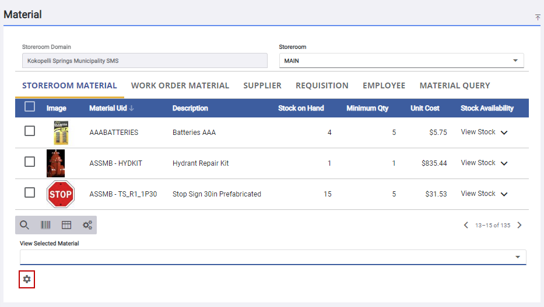Sort by Material Uid column header
This screenshot has height=307, width=544.
(x=111, y=108)
